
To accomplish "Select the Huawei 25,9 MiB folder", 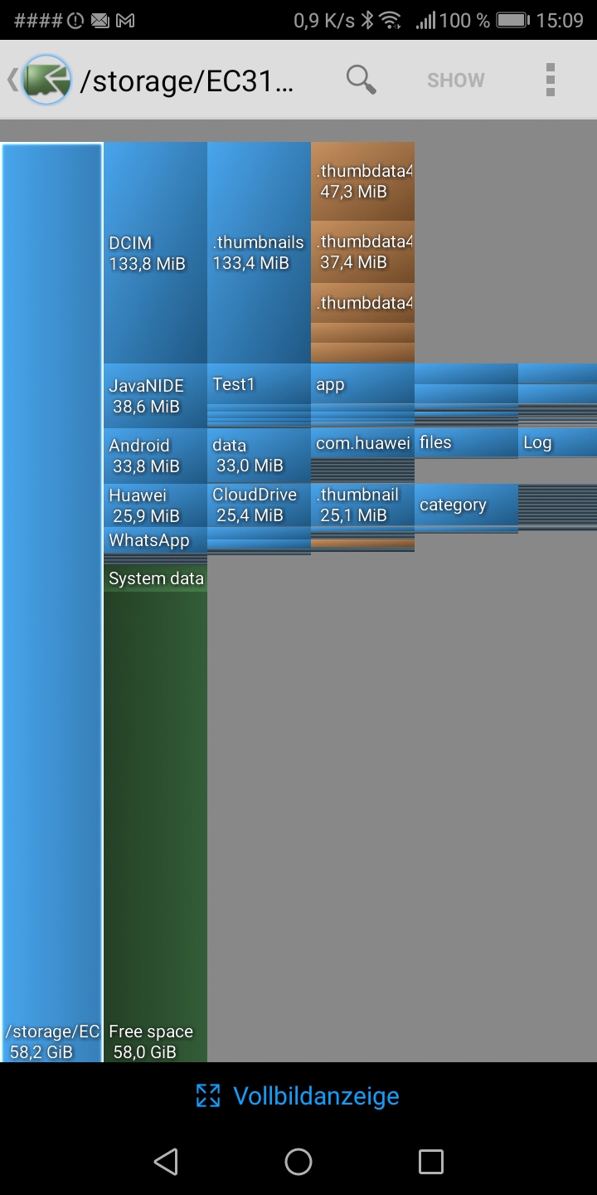I will (155, 505).
